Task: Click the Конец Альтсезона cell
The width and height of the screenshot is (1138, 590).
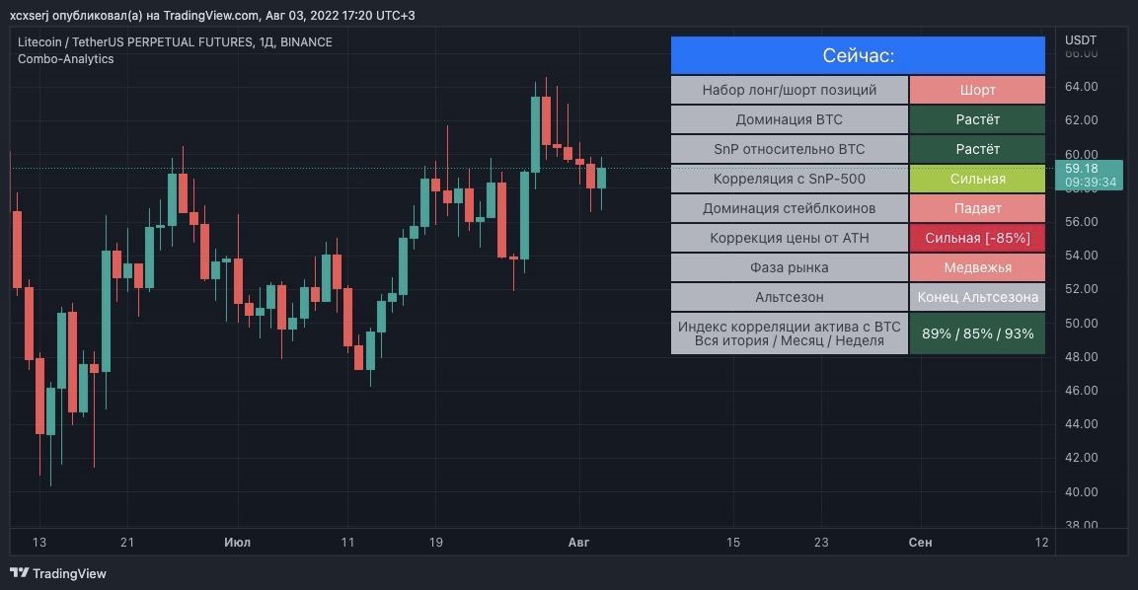Action: tap(977, 297)
